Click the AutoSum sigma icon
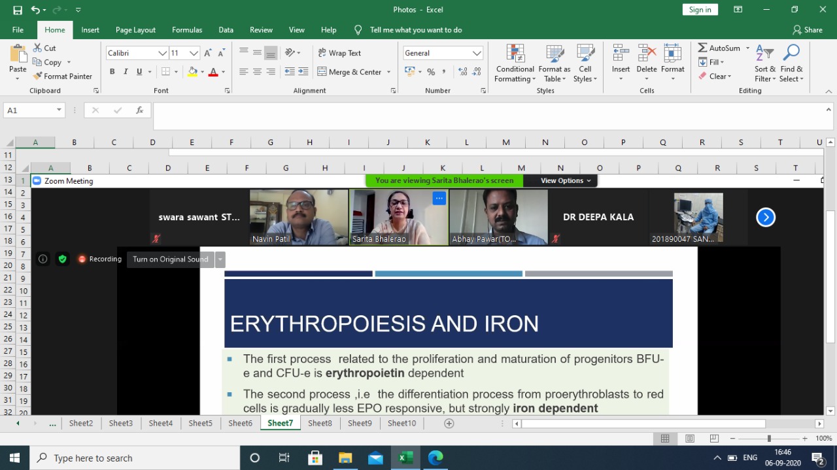Image resolution: width=837 pixels, height=470 pixels. tap(703, 48)
